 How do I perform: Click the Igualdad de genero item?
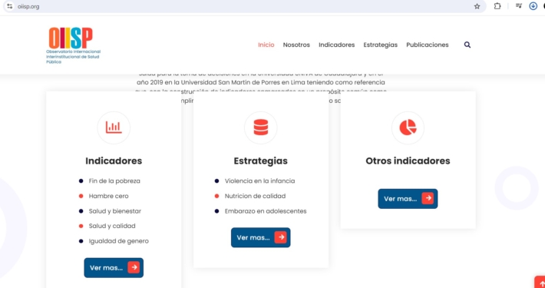pos(118,241)
